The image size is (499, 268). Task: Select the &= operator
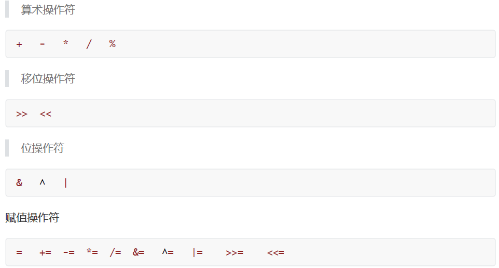point(138,252)
